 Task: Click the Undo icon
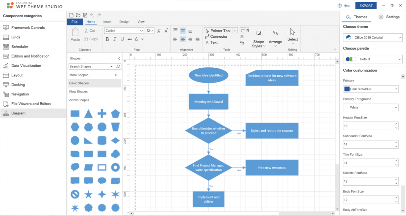[x=92, y=15]
